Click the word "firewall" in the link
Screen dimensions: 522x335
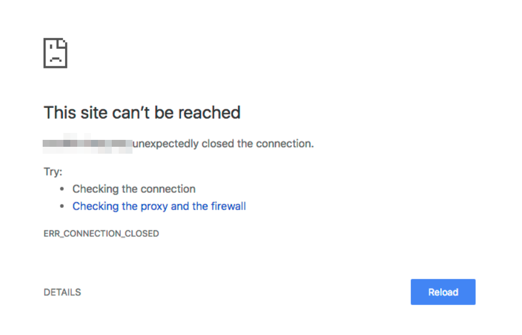(x=228, y=206)
